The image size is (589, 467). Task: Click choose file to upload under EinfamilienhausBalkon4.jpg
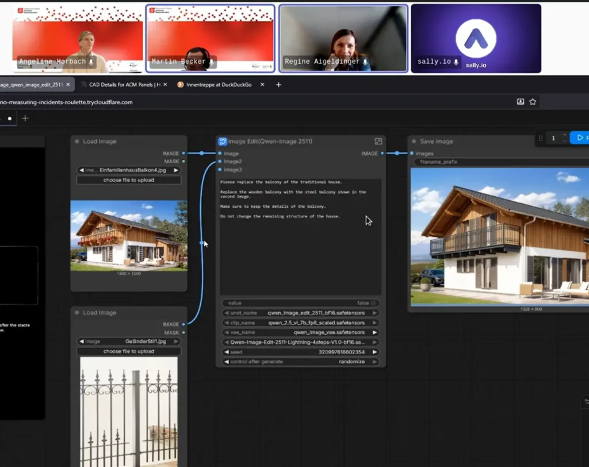[x=129, y=180]
